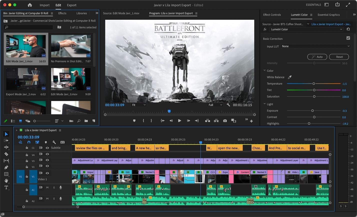Expand hidden right panel tabs chevron
This screenshot has width=357, height=217.
354,14
